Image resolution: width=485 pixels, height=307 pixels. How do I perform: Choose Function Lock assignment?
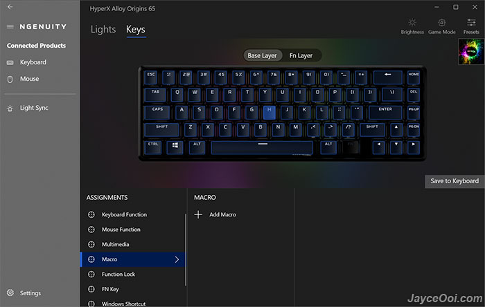[118, 275]
